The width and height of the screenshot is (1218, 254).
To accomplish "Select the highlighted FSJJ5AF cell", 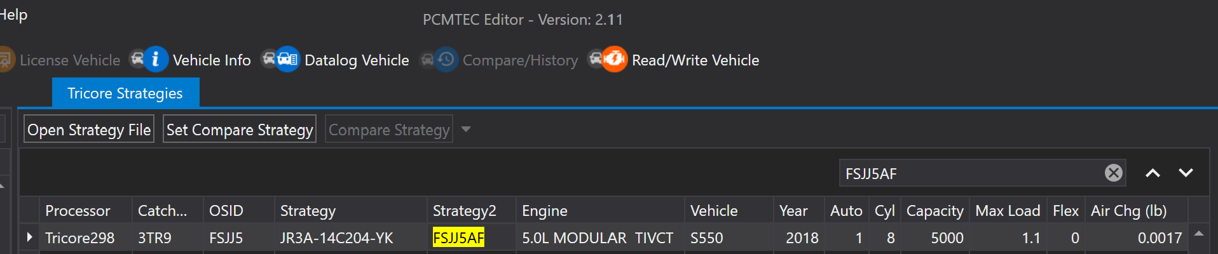I will coord(458,237).
